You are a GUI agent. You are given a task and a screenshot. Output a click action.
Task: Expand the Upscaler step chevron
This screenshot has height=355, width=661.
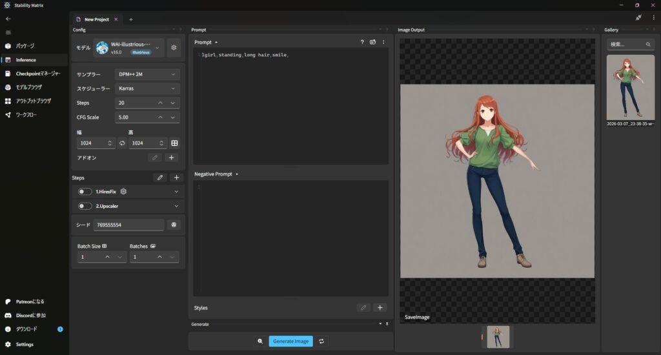[176, 206]
